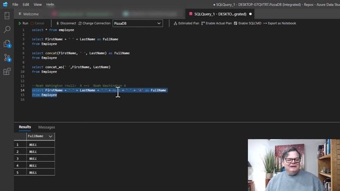Viewport: 340px width, 191px height.
Task: Click the comment on line 13
Action: coord(79,85)
